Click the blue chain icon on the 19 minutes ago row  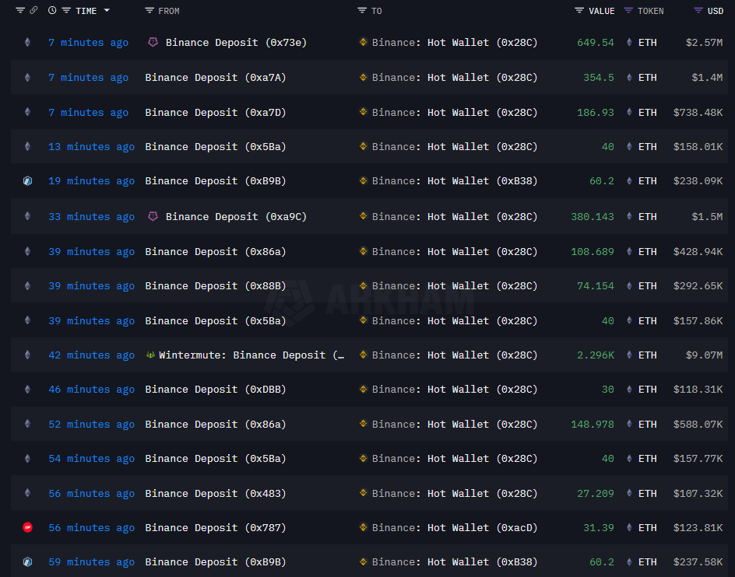pos(28,180)
